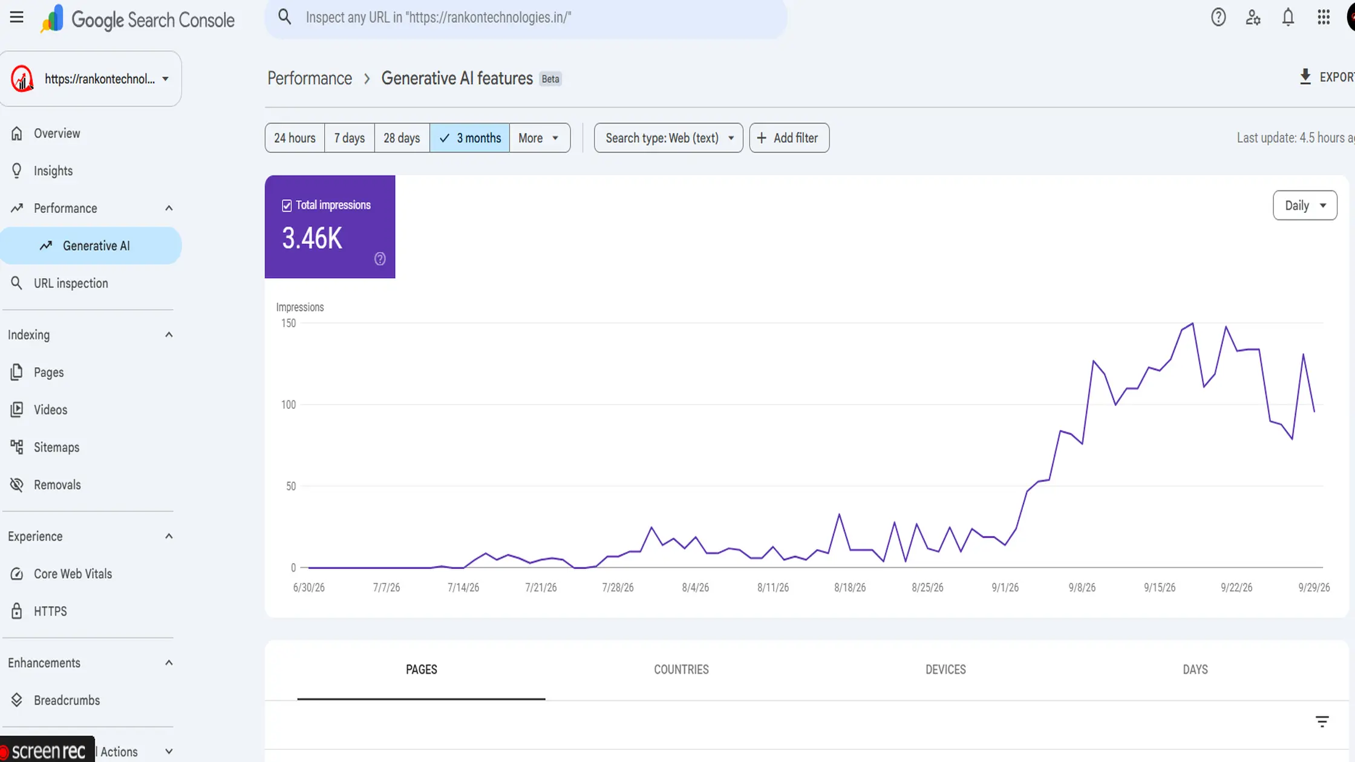Select the 24 hours date range
Image resolution: width=1355 pixels, height=762 pixels.
coord(295,138)
